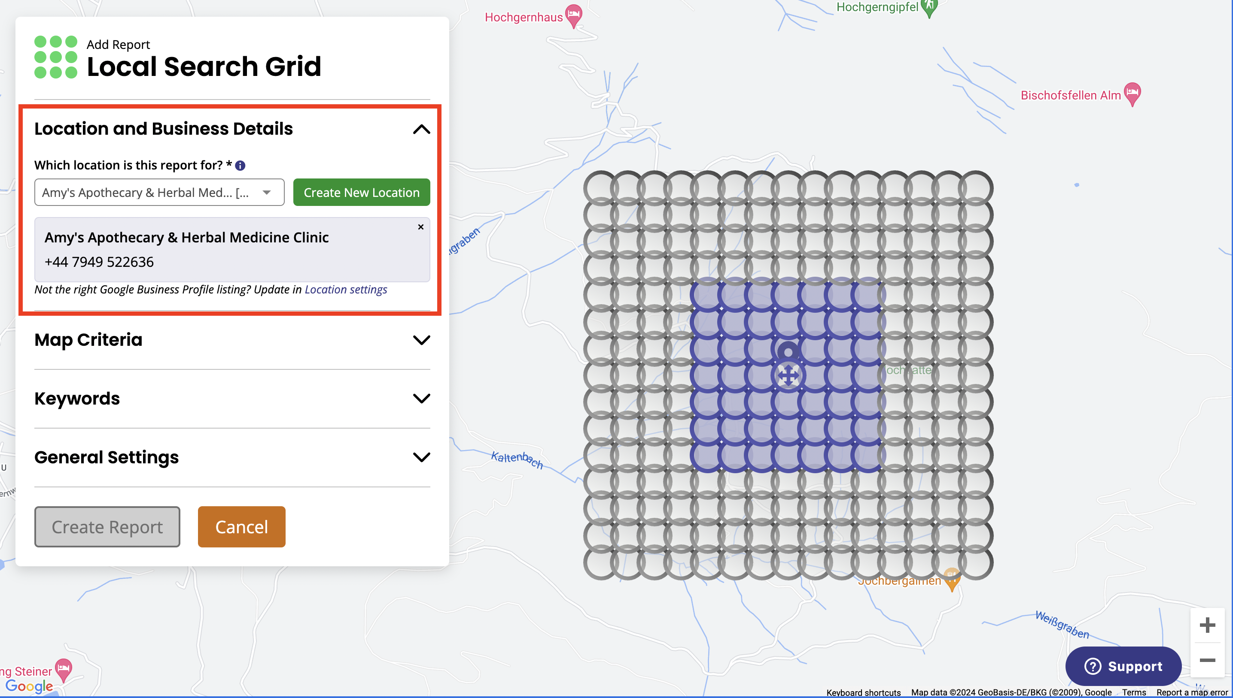Collapse Location and Business Details section
The width and height of the screenshot is (1233, 698).
[421, 130]
